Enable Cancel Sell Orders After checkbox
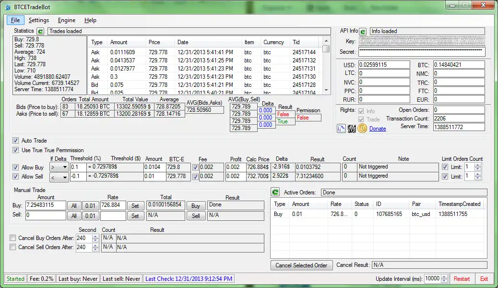 coord(12,247)
